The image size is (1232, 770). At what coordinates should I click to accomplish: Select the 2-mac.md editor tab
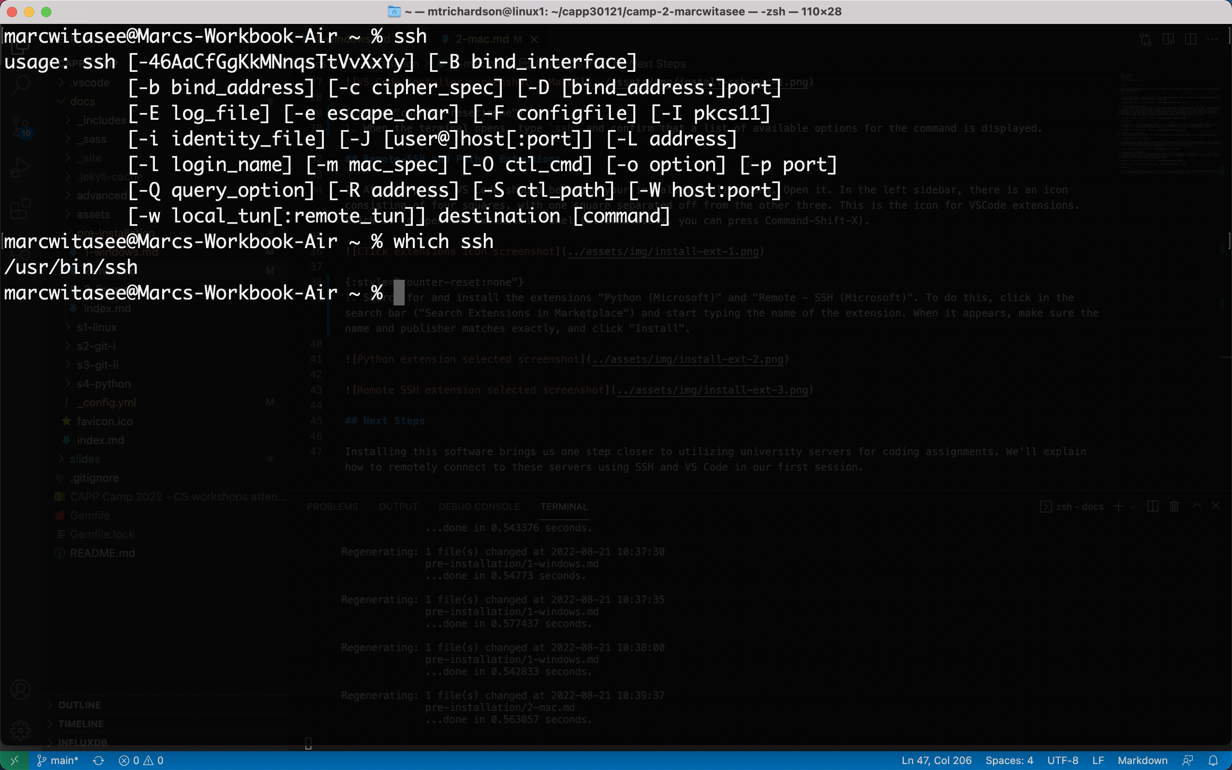[483, 39]
